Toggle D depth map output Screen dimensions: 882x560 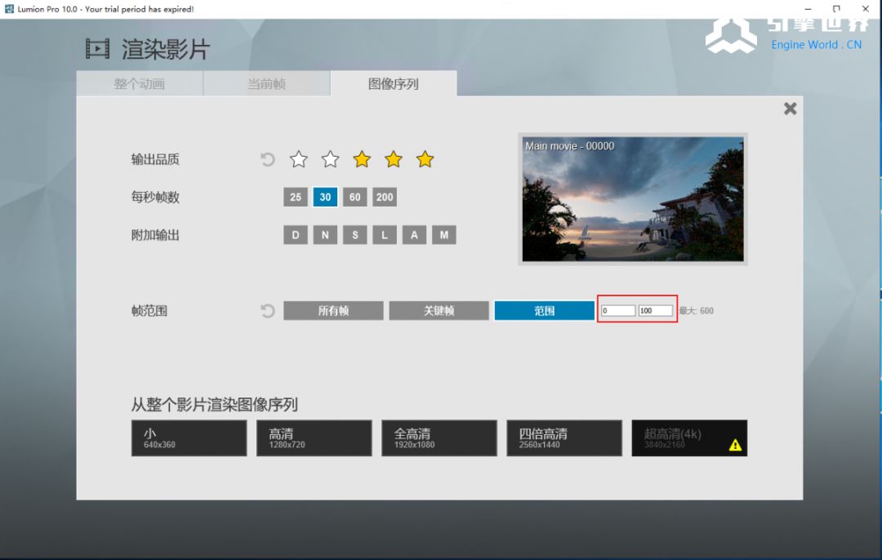pos(296,235)
